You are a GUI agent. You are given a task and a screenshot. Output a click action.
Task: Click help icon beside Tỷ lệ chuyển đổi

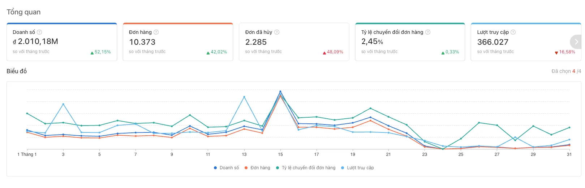[428, 32]
